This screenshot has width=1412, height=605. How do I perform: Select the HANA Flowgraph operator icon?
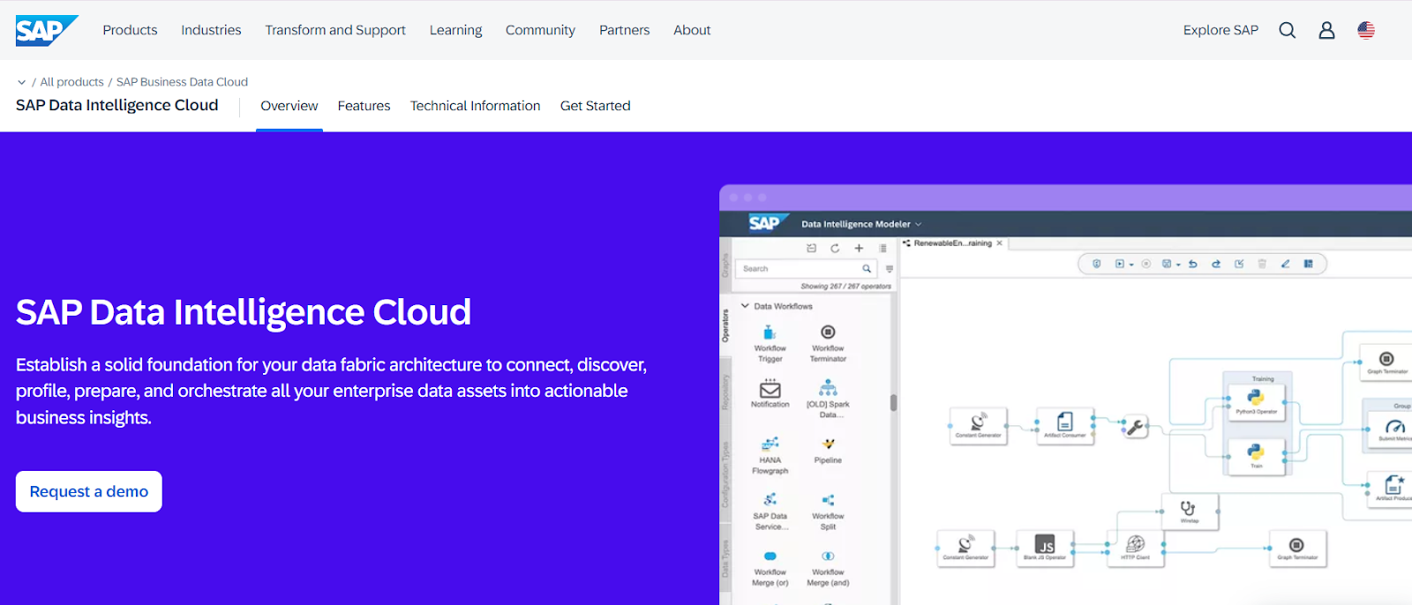click(x=770, y=444)
